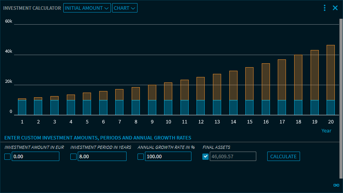Click the final assets value field
Viewport: 343px width, 193px height.
233,157
